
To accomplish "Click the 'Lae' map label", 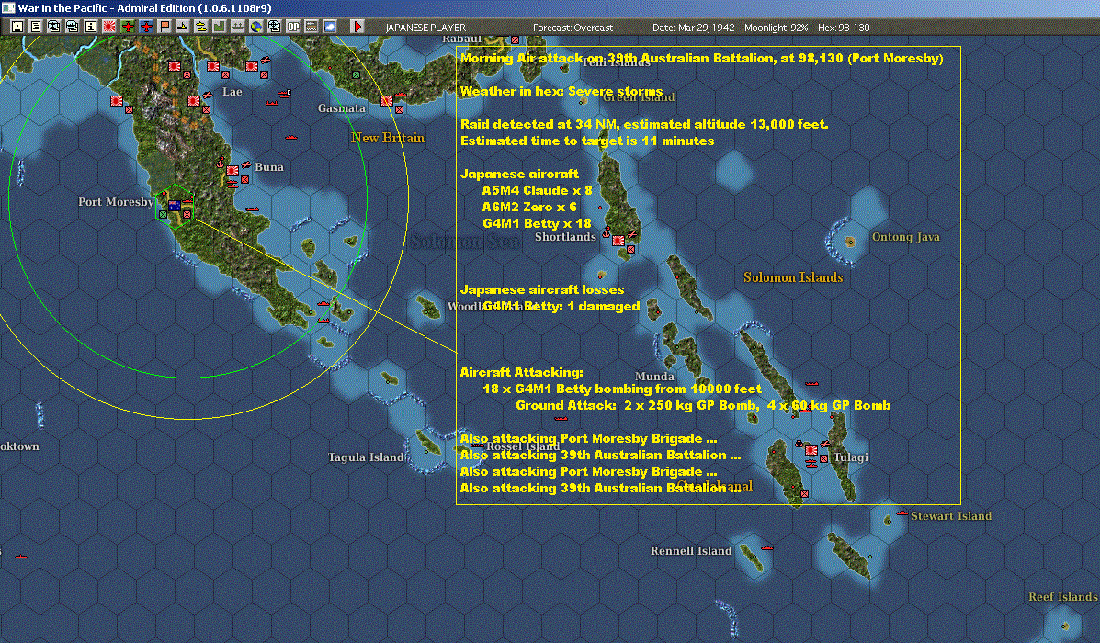I will click(x=232, y=92).
